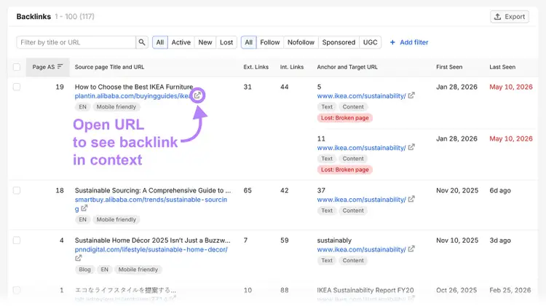The image size is (546, 306).
Task: Select the New filter tab
Action: tap(205, 42)
